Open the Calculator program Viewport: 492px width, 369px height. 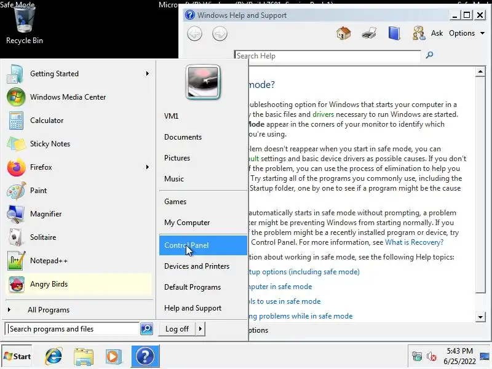coord(79,121)
